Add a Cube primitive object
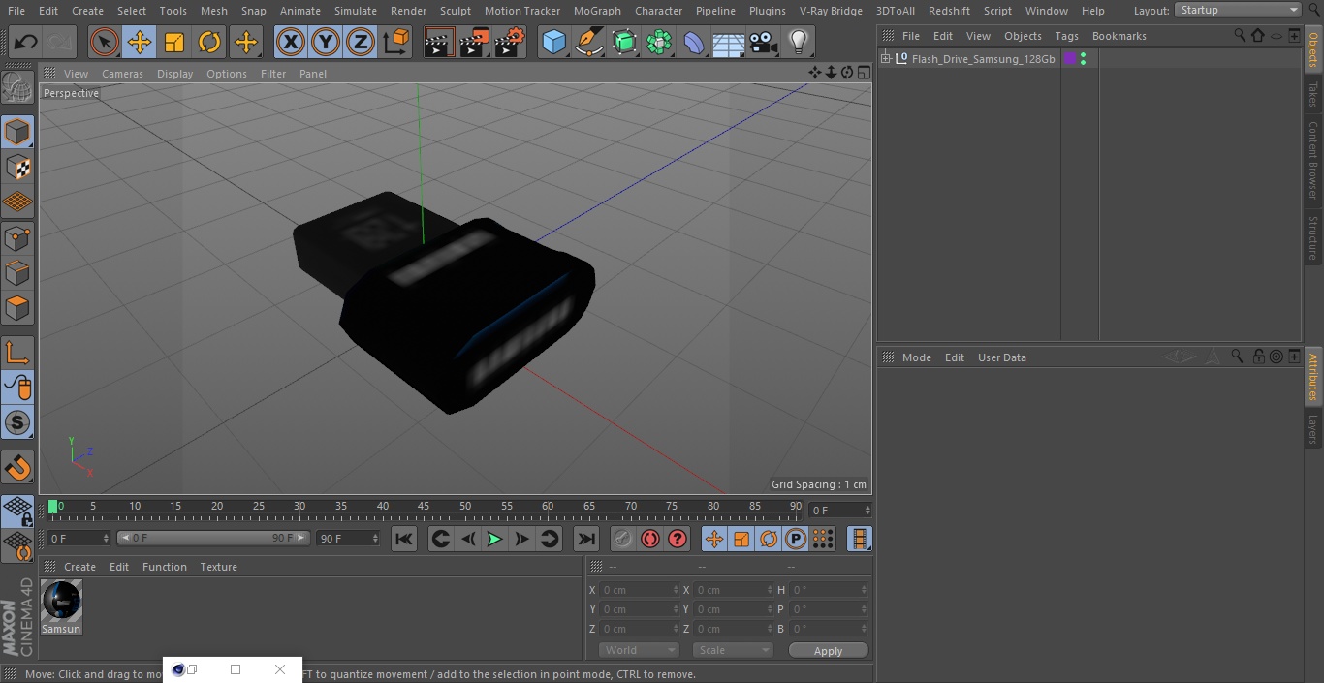 (x=553, y=42)
